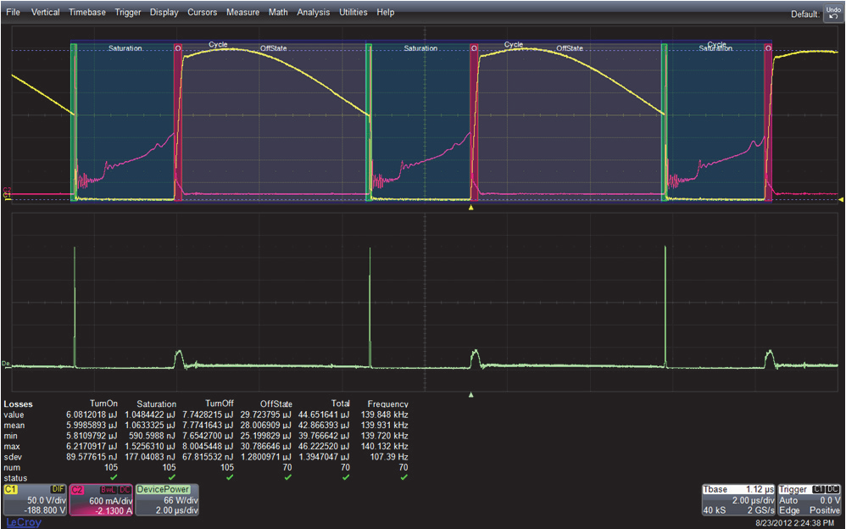Open the DevicePower trace descriptor box
The image size is (846, 529).
click(166, 500)
